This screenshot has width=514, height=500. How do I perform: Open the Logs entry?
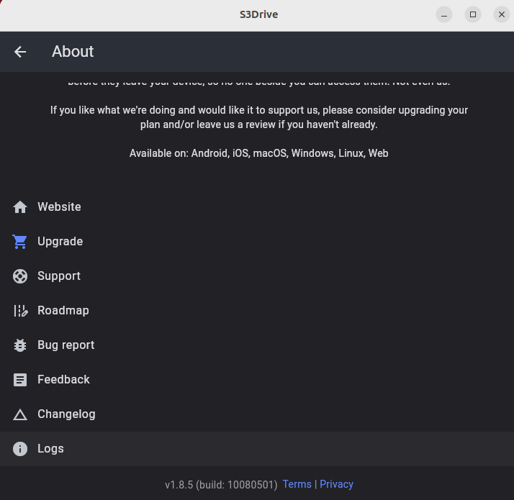257,449
